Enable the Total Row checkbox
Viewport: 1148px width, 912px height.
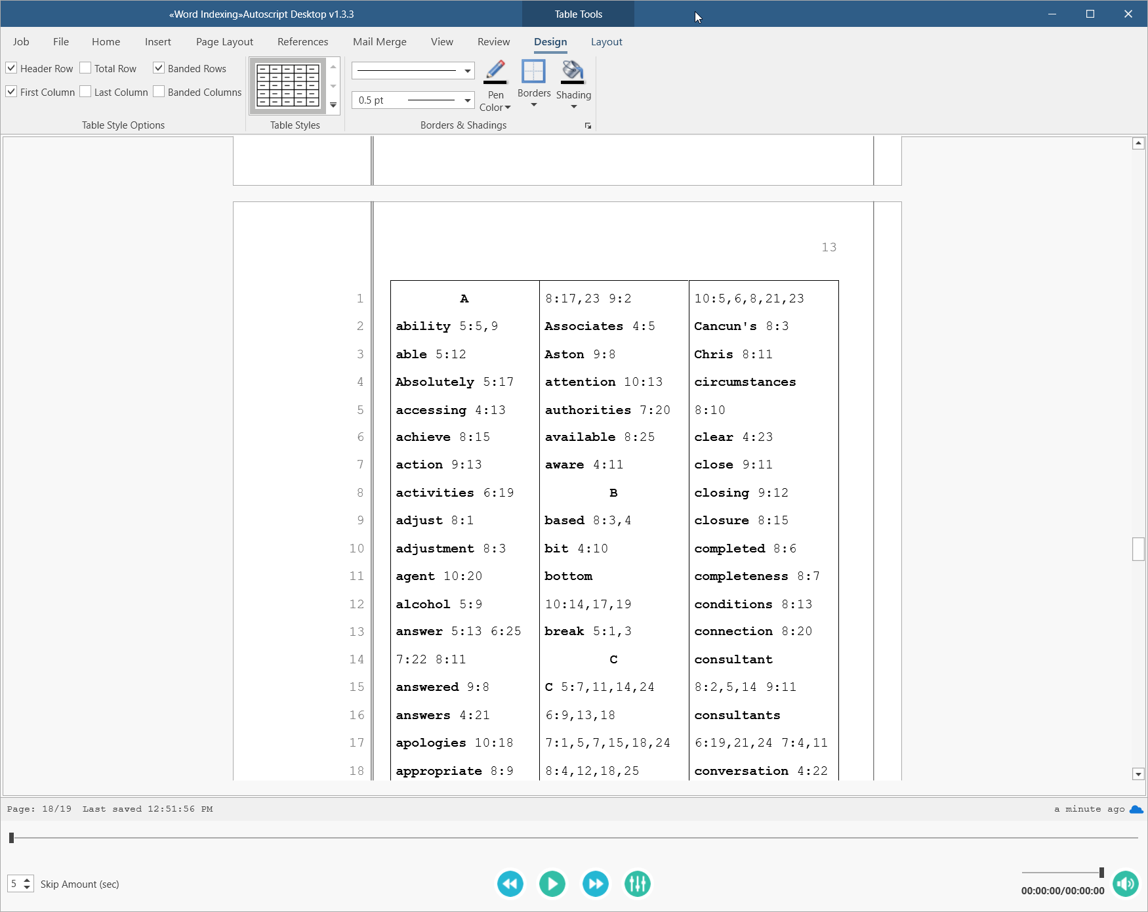click(x=86, y=68)
